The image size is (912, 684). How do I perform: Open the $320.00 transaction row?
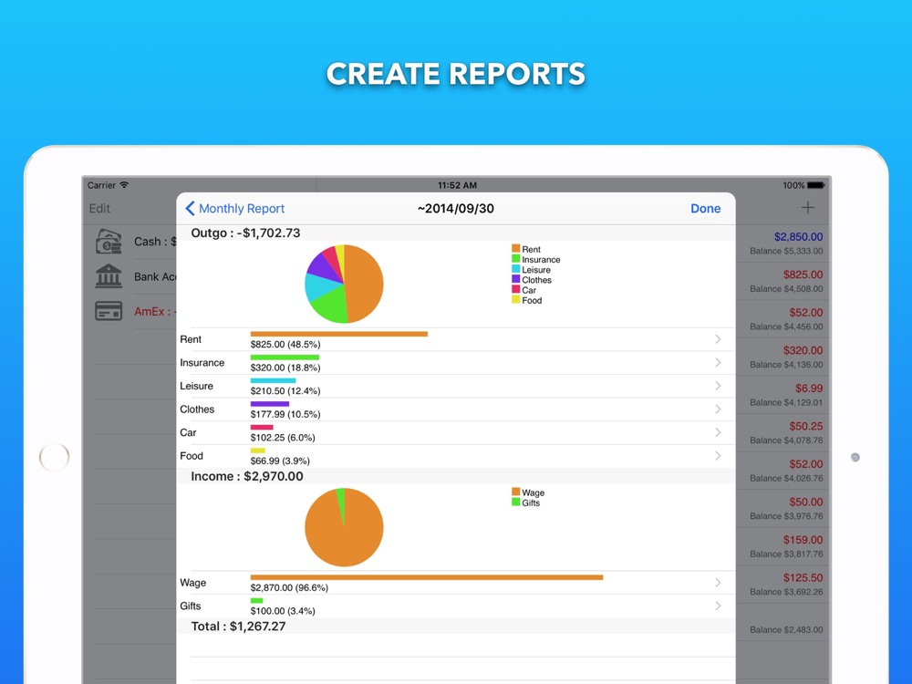point(782,357)
